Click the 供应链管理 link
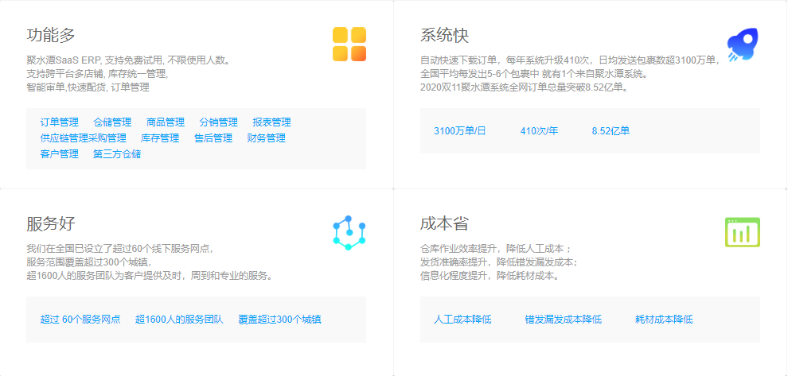Screen dimensions: 788x376 coord(64,138)
